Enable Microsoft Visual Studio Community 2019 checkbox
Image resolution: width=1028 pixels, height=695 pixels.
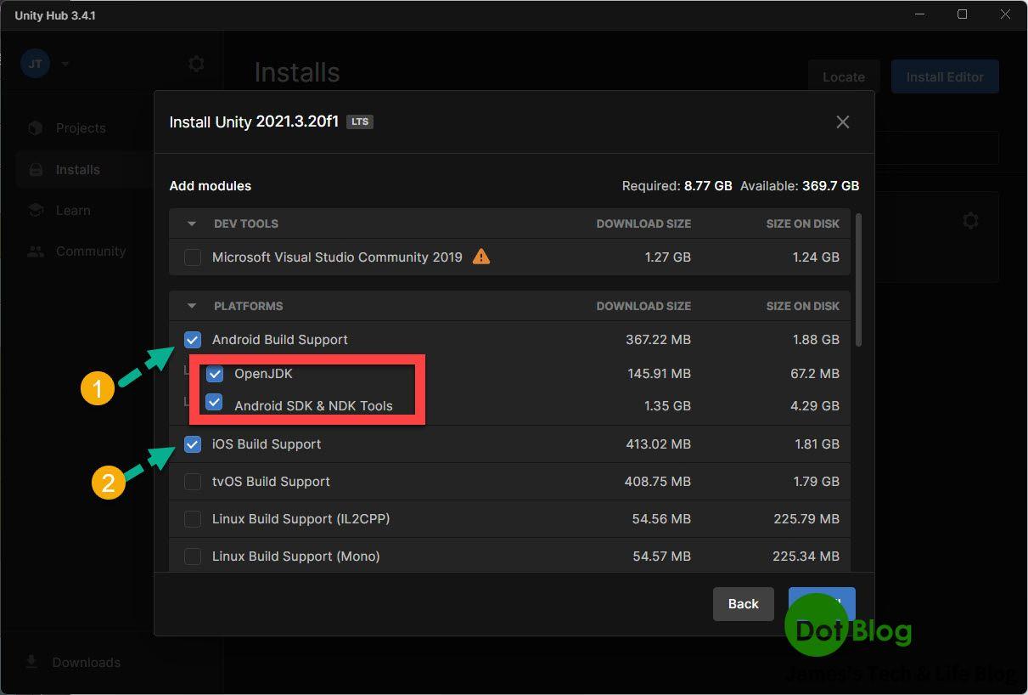coord(193,257)
